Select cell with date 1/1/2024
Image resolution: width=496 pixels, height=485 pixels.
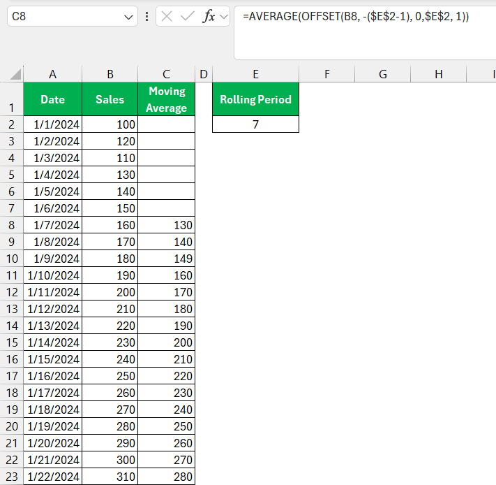pyautogui.click(x=52, y=124)
